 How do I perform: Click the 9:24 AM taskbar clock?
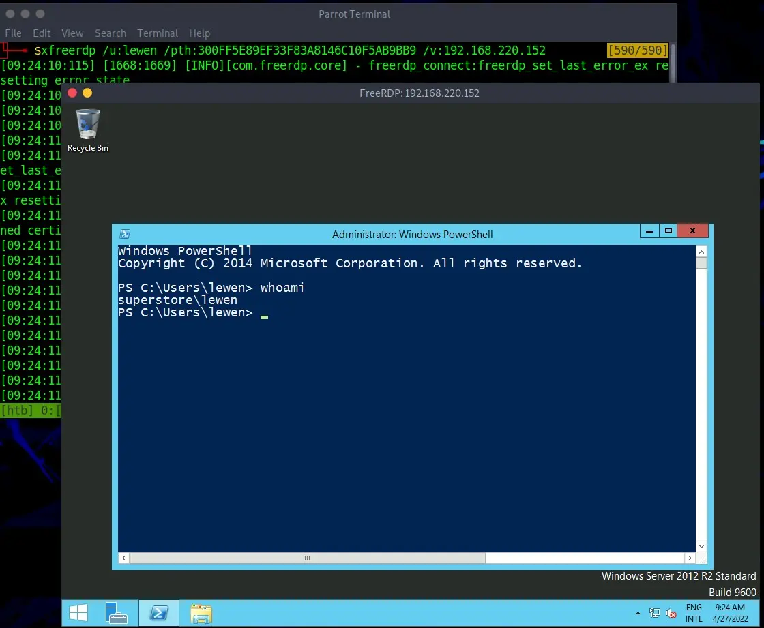pyautogui.click(x=730, y=613)
